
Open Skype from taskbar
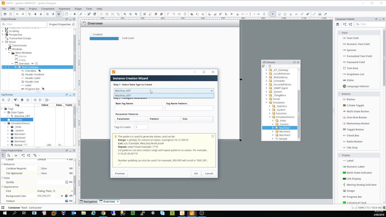pyautogui.click(x=163, y=213)
